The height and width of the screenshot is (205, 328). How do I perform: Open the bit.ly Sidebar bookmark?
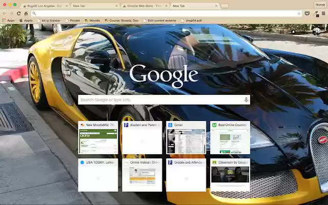coord(49,20)
